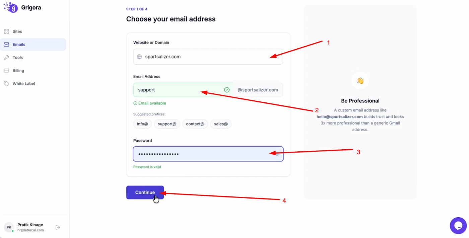Click the Grigora logo icon
The width and height of the screenshot is (469, 238).
[x=10, y=7]
